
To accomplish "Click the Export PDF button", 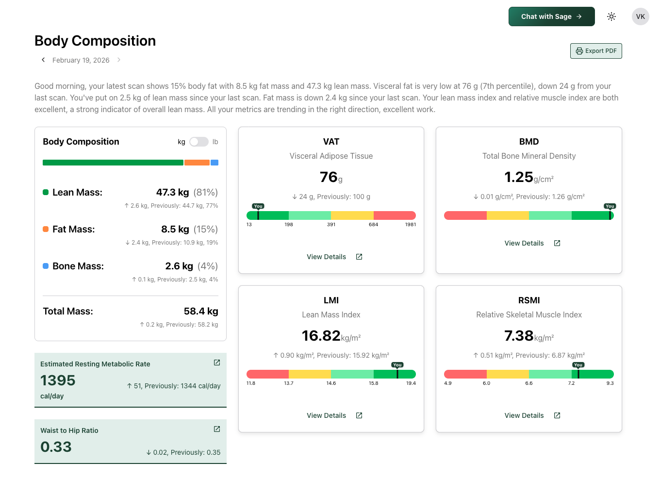I will 596,51.
